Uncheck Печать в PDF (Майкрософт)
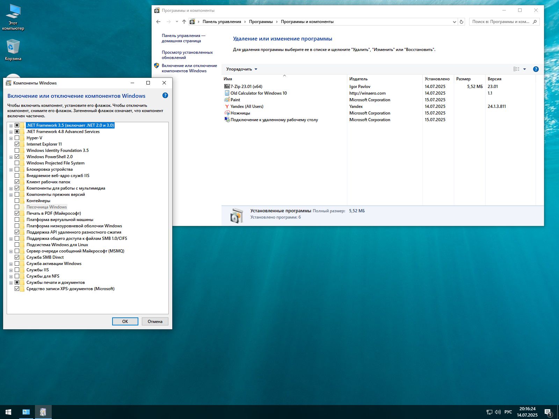 point(17,213)
